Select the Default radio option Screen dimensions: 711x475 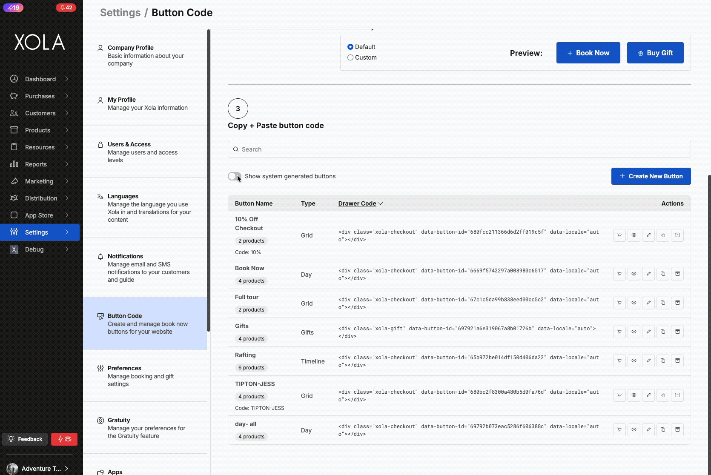pos(350,47)
